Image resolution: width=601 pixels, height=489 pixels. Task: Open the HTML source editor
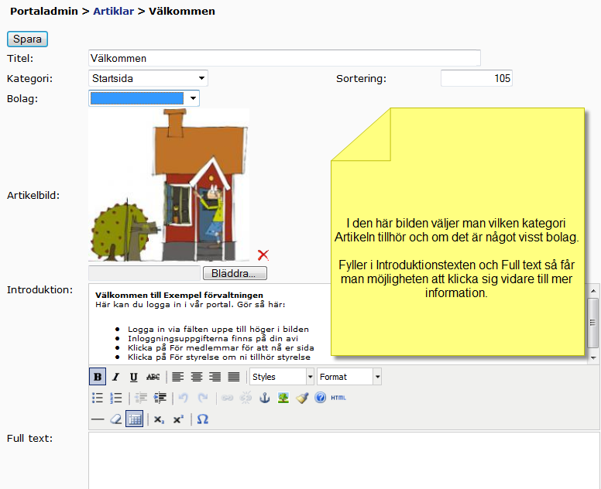click(338, 398)
